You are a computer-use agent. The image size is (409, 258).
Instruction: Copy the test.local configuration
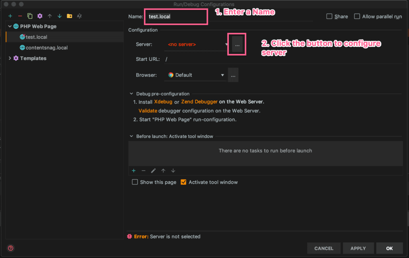tap(29, 16)
